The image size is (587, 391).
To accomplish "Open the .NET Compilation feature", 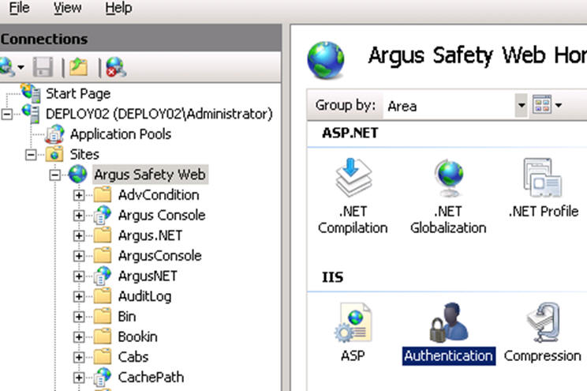I will (x=353, y=196).
